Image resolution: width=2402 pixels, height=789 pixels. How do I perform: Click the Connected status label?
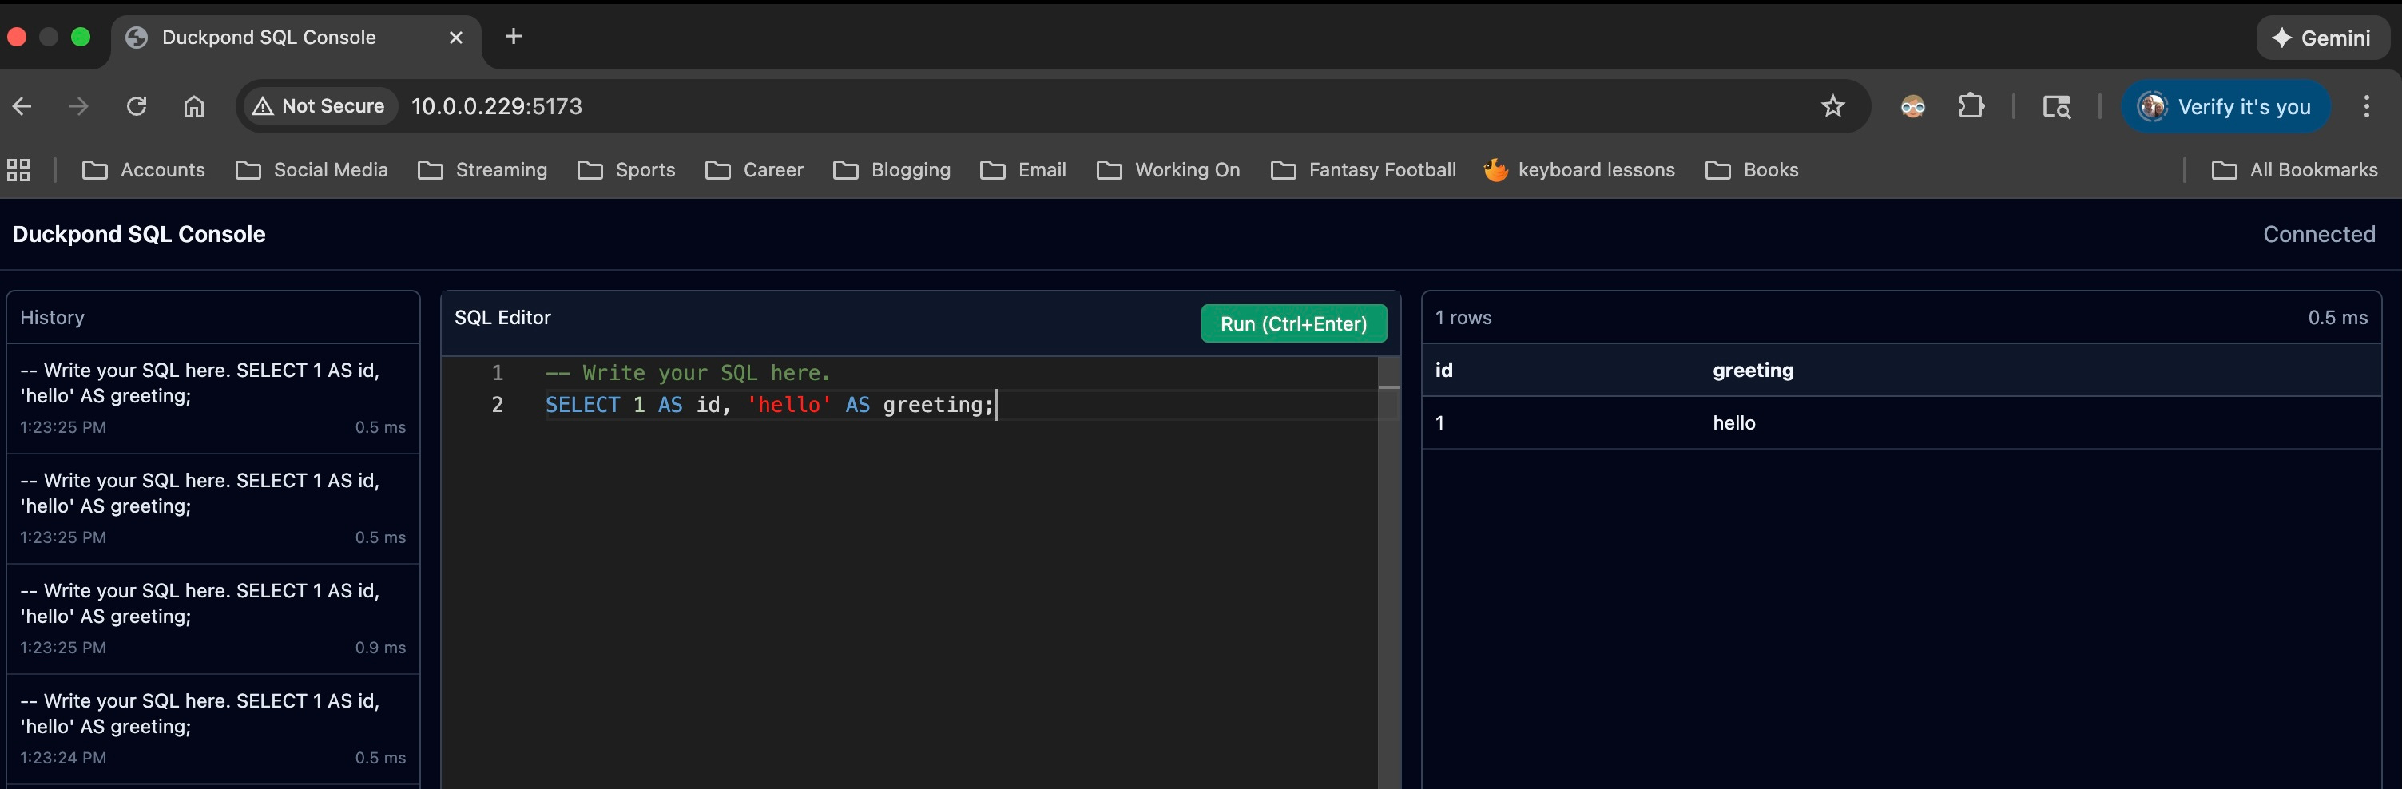click(2319, 234)
